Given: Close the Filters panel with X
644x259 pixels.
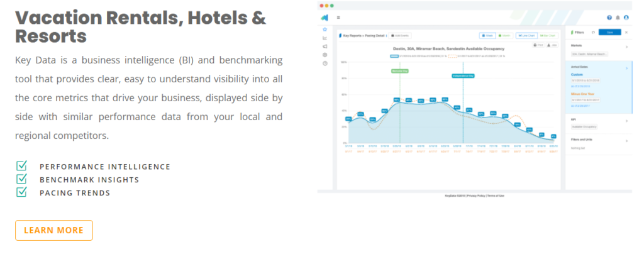Looking at the screenshot, I should click(626, 32).
